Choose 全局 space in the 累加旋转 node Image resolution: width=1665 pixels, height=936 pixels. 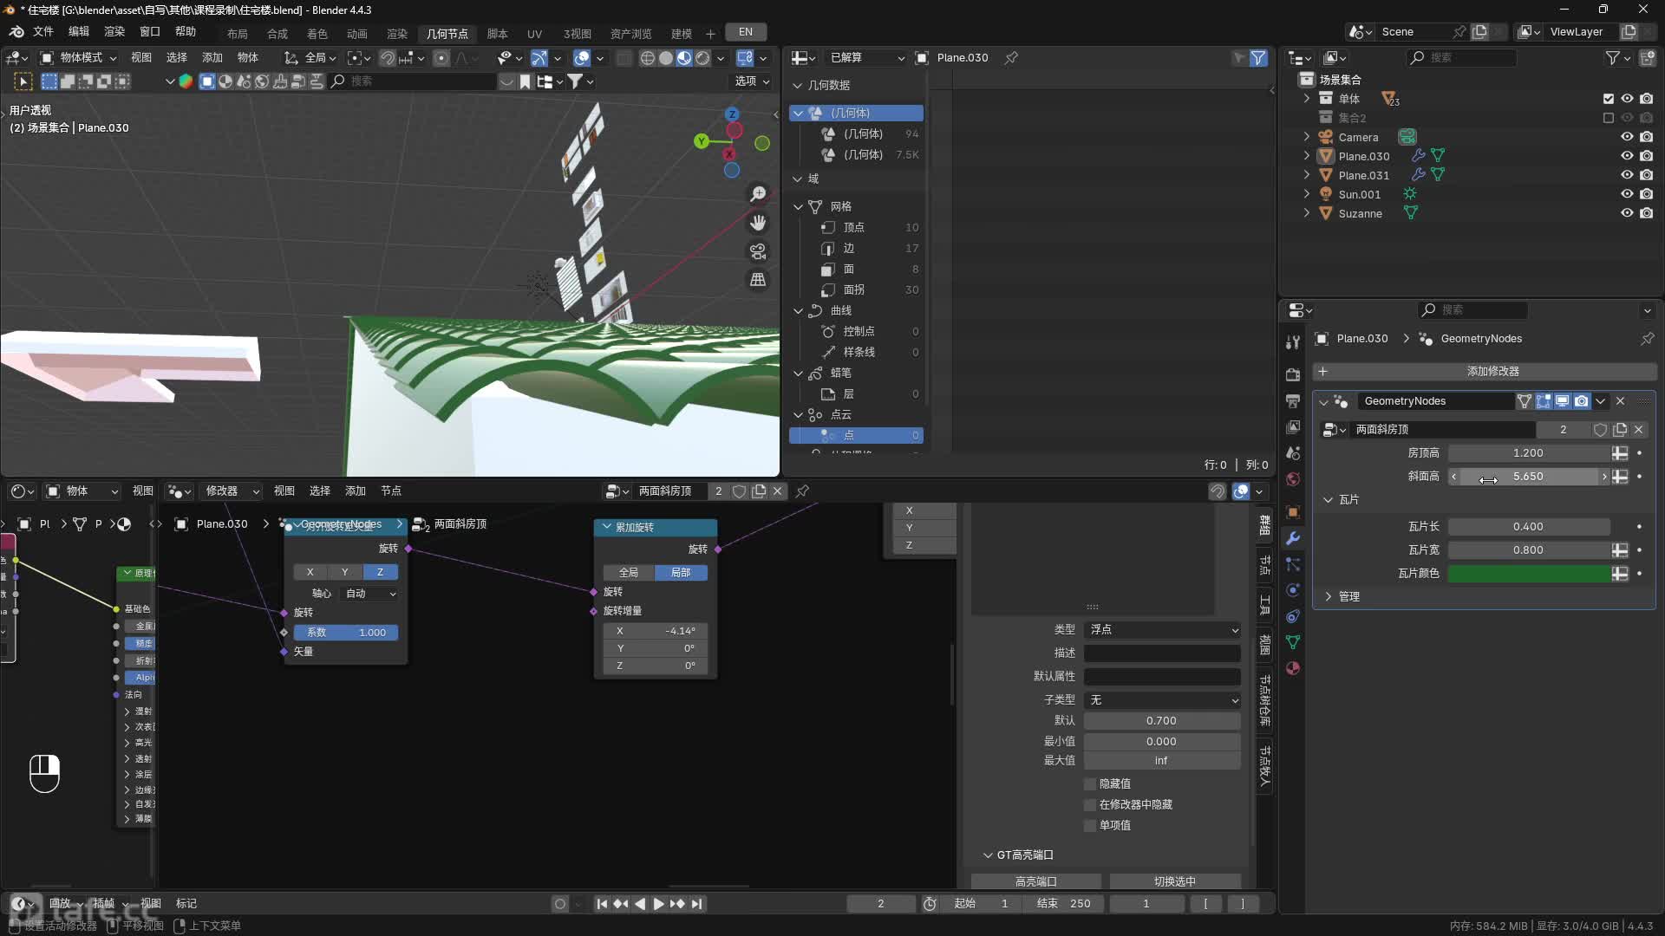629,573
